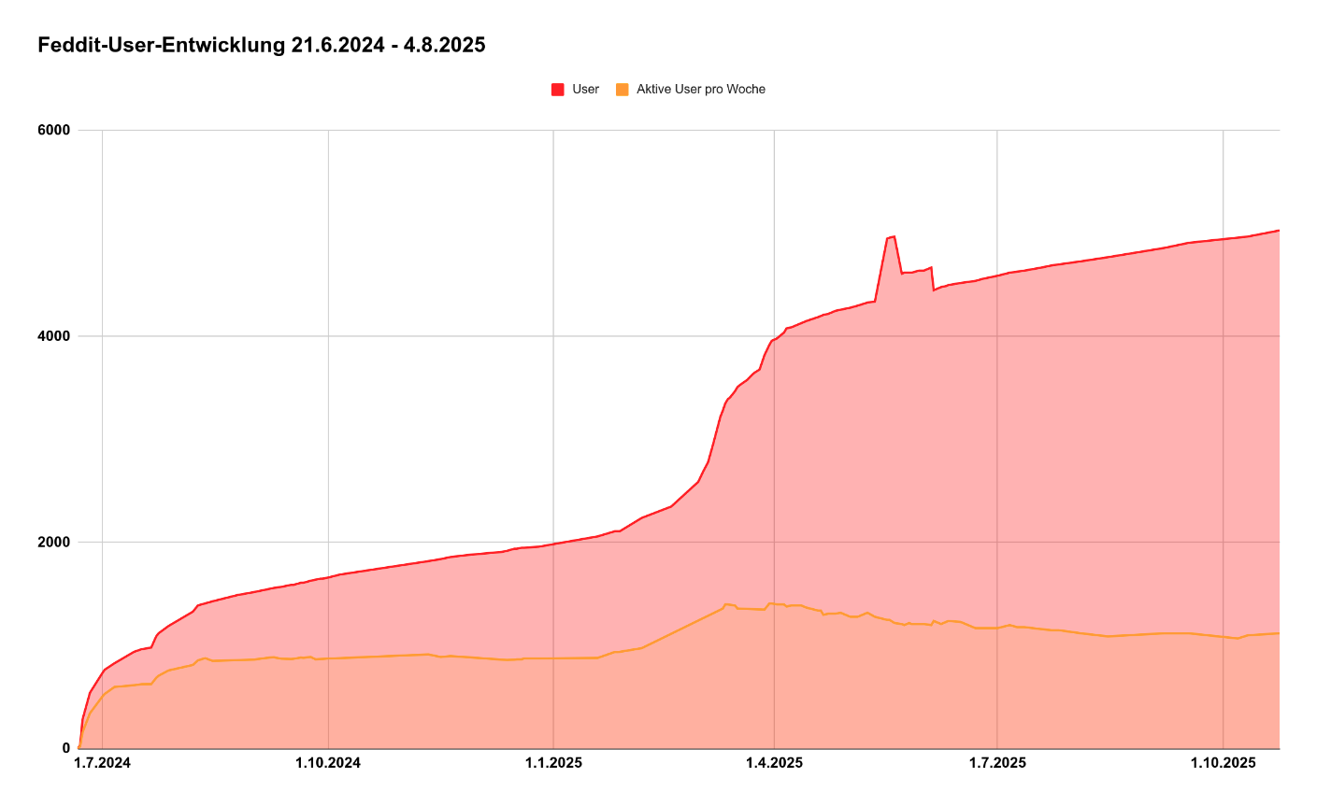Click the right end of the orange active users line
The image size is (1317, 806).
point(1278,633)
